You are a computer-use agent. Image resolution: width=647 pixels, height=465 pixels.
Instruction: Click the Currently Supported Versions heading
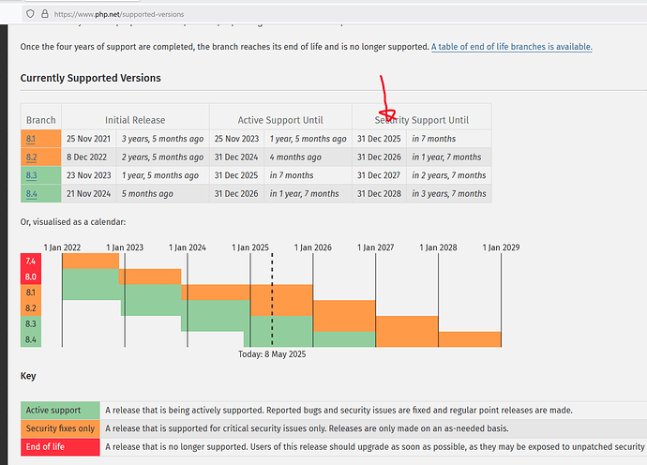pyautogui.click(x=90, y=78)
